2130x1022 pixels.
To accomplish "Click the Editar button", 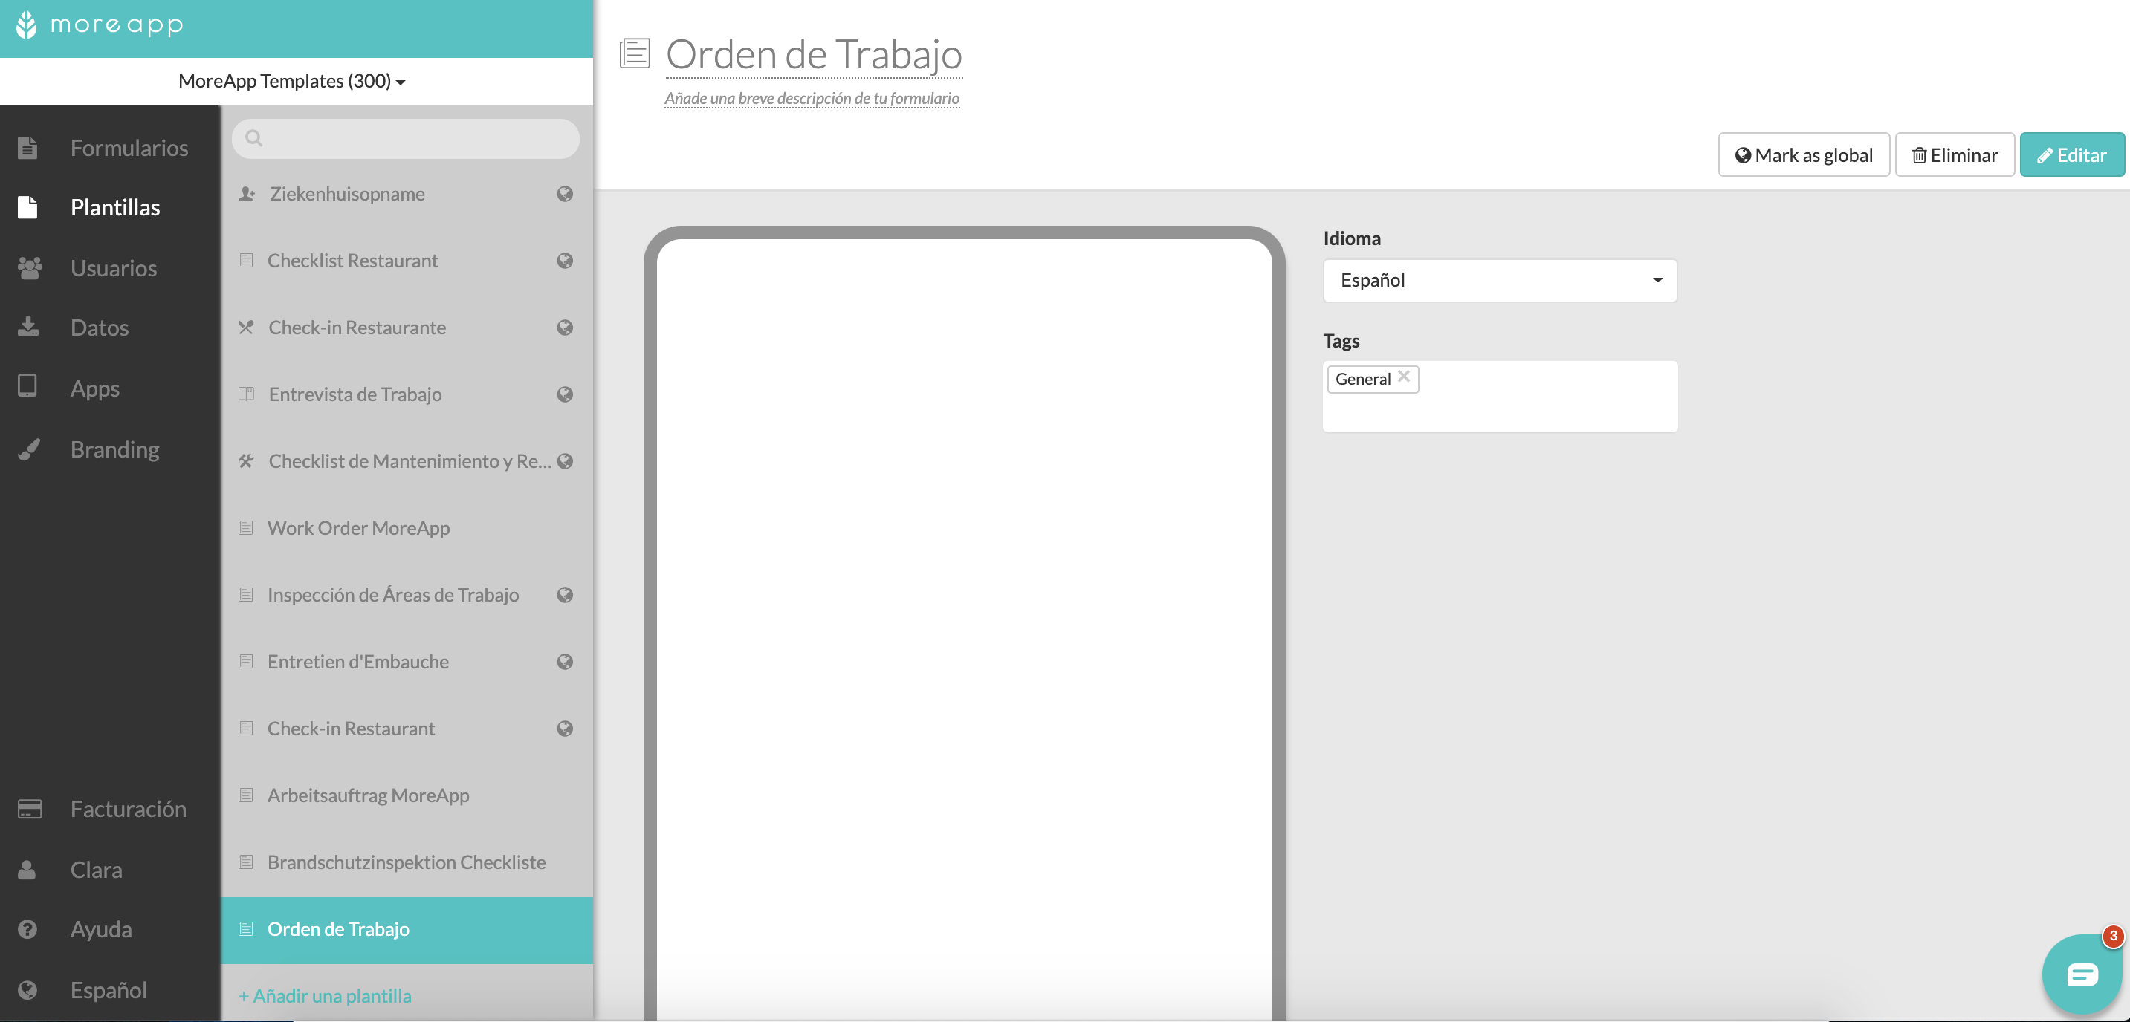I will tap(2069, 153).
